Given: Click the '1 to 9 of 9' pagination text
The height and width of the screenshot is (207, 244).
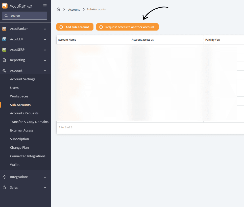Looking at the screenshot, I should [x=65, y=127].
